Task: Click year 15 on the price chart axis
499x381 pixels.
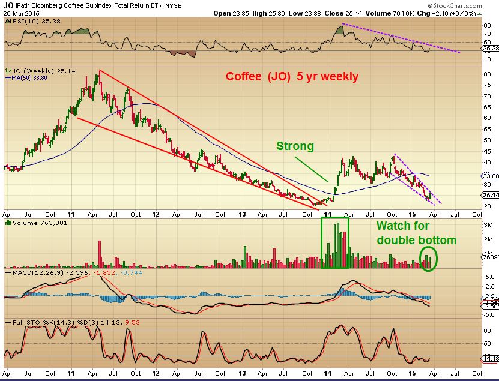Action: pyautogui.click(x=412, y=214)
